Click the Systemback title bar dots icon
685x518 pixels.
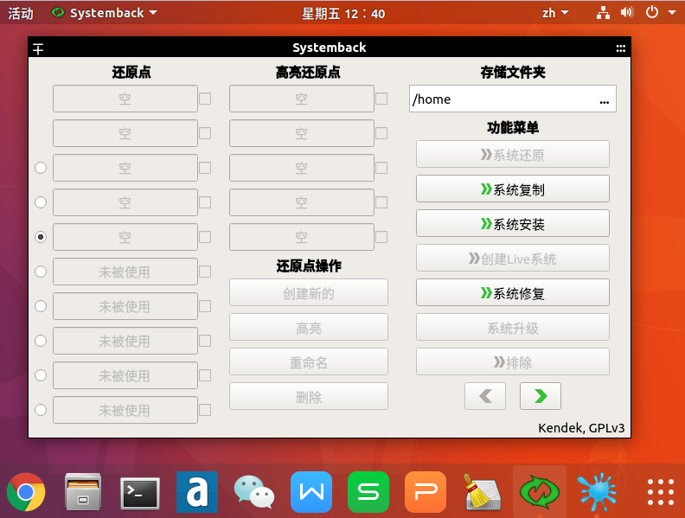pyautogui.click(x=621, y=48)
